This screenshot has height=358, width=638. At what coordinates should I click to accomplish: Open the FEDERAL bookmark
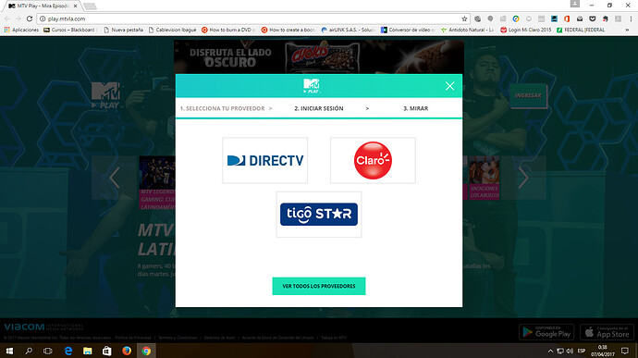coord(581,30)
